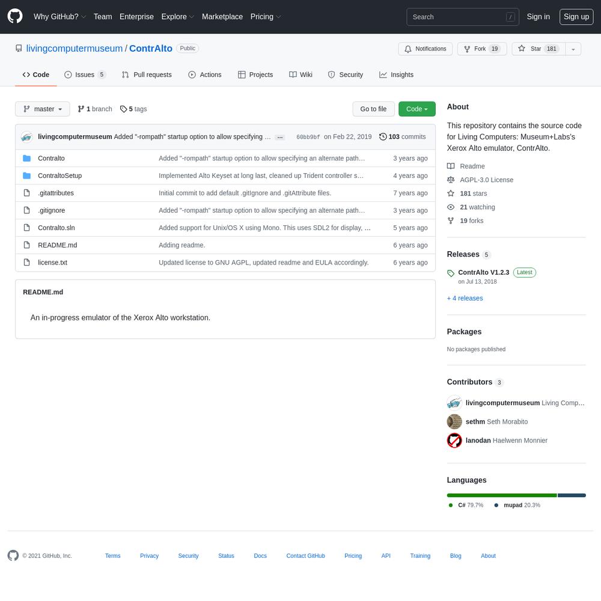This screenshot has width=601, height=601.
Task: Open the Star list dropdown arrow
Action: coord(573,49)
